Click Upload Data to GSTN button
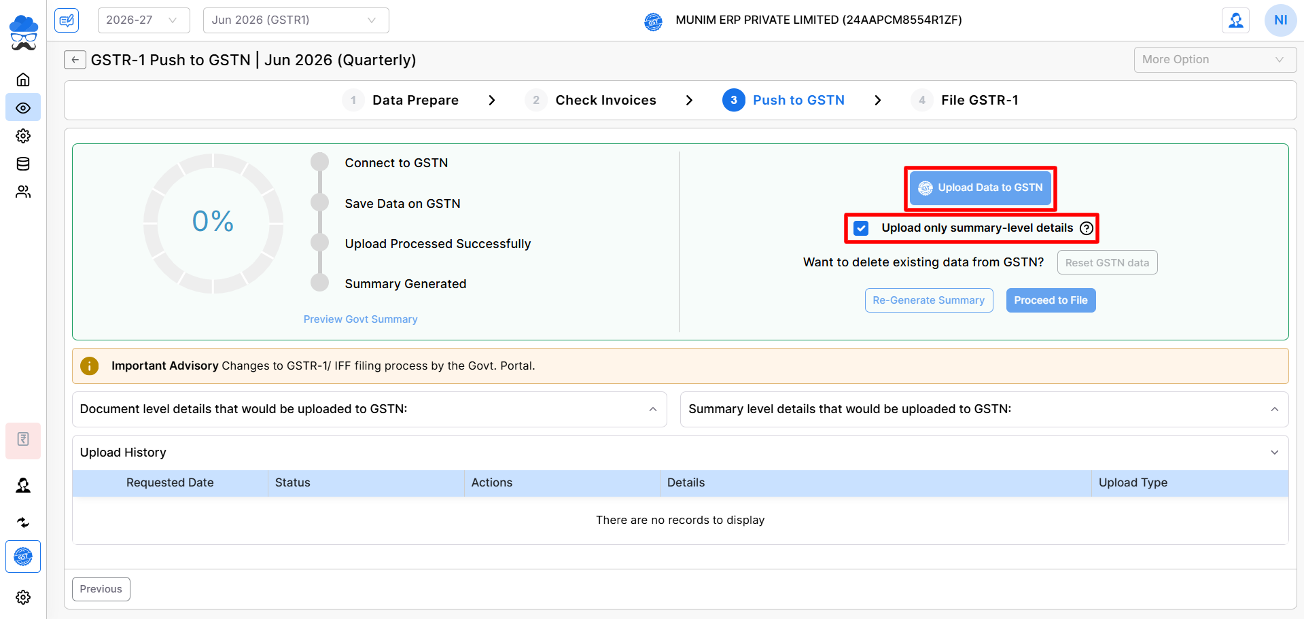The image size is (1304, 619). tap(980, 188)
